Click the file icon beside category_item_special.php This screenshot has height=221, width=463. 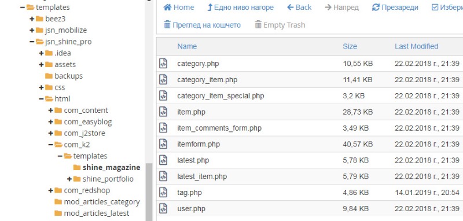pyautogui.click(x=163, y=95)
